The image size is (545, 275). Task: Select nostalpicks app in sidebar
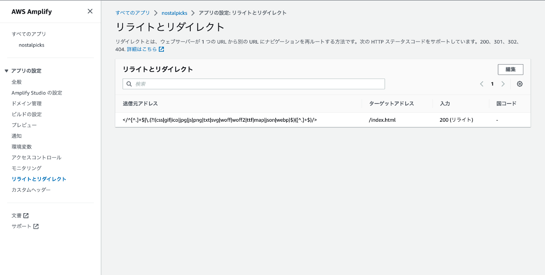(32, 45)
